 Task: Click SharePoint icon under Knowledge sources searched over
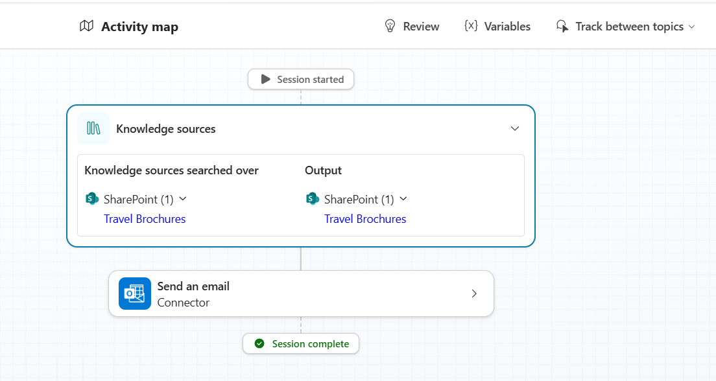click(x=92, y=199)
